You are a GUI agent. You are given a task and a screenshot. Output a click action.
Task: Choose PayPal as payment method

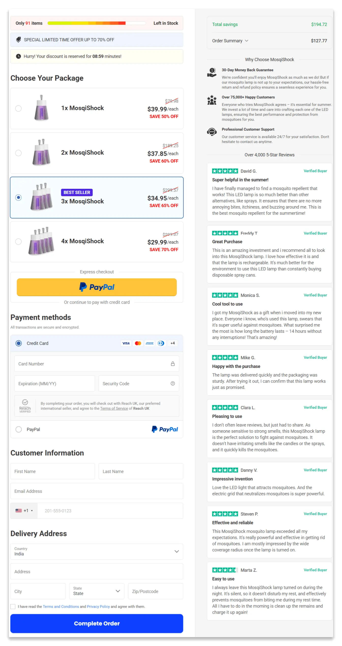(19, 429)
